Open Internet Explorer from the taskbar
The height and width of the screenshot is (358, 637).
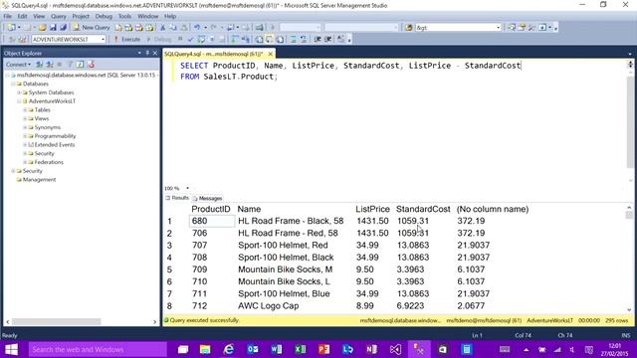229,349
